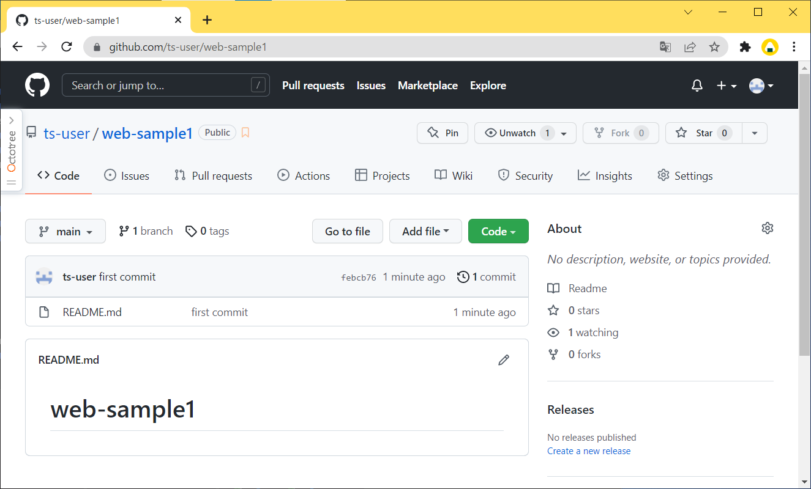811x489 pixels.
Task: View the 1 commit history
Action: [487, 277]
